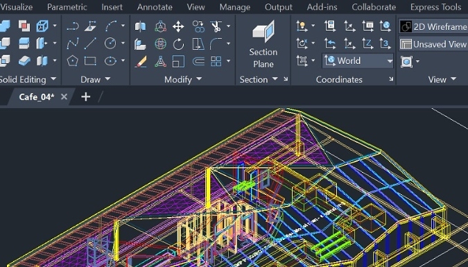Select the UCS Z-Axis Vector icon
This screenshot has height=267, width=468.
click(x=367, y=44)
